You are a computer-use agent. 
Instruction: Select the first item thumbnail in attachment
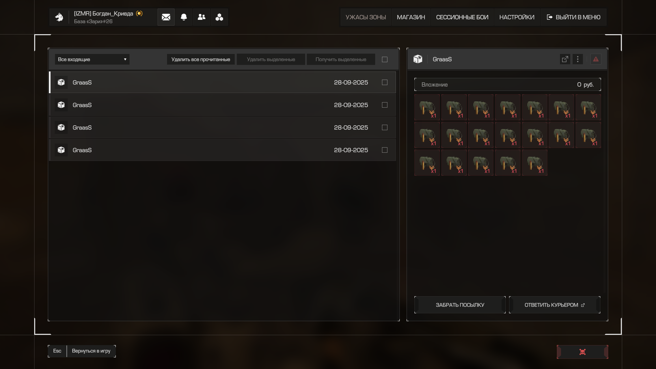427,107
